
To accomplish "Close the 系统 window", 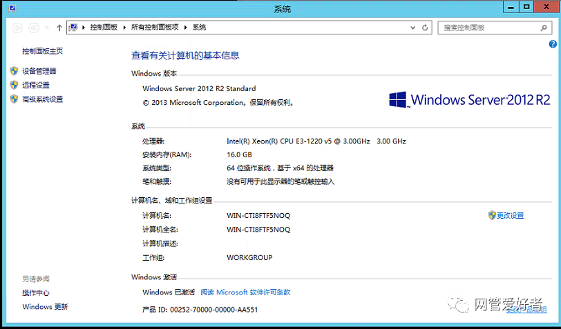I will [x=546, y=6].
